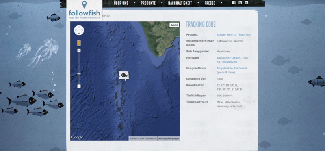Click the map zoom slider handle
The width and height of the screenshot is (325, 151).
pos(79,73)
